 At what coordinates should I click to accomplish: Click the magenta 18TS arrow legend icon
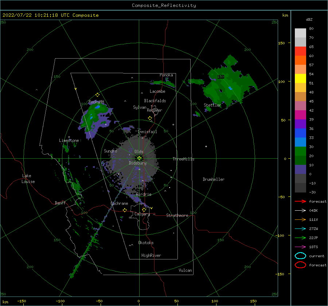tap(300, 247)
